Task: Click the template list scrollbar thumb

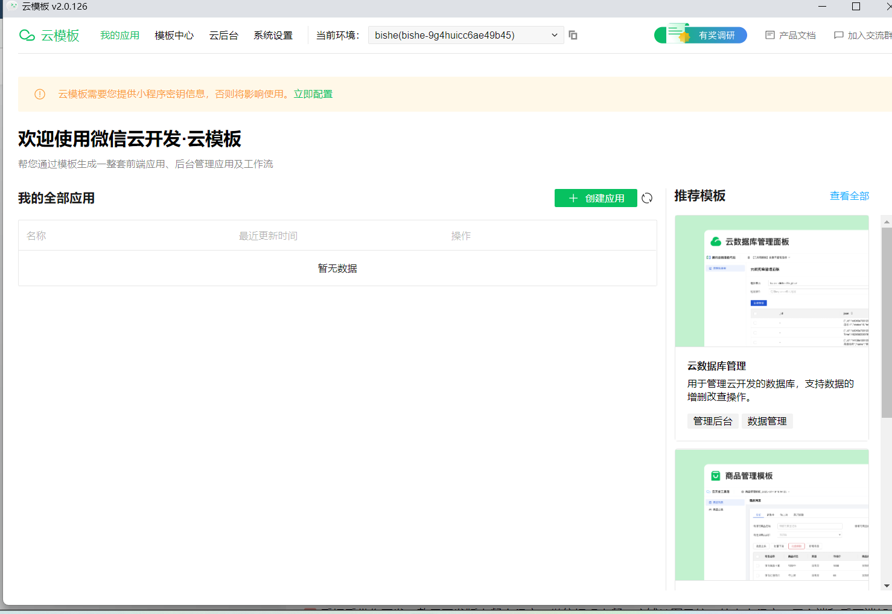Action: [x=887, y=322]
